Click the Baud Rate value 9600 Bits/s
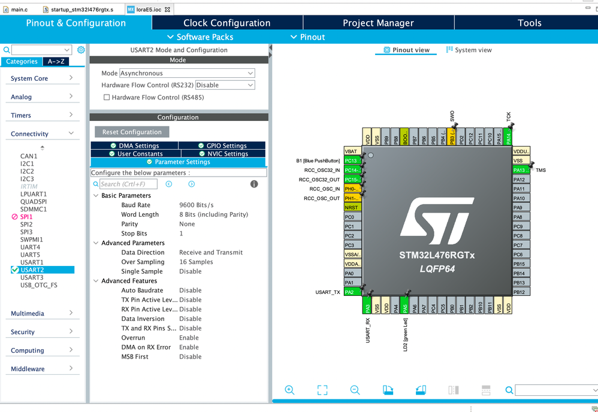 click(x=197, y=205)
